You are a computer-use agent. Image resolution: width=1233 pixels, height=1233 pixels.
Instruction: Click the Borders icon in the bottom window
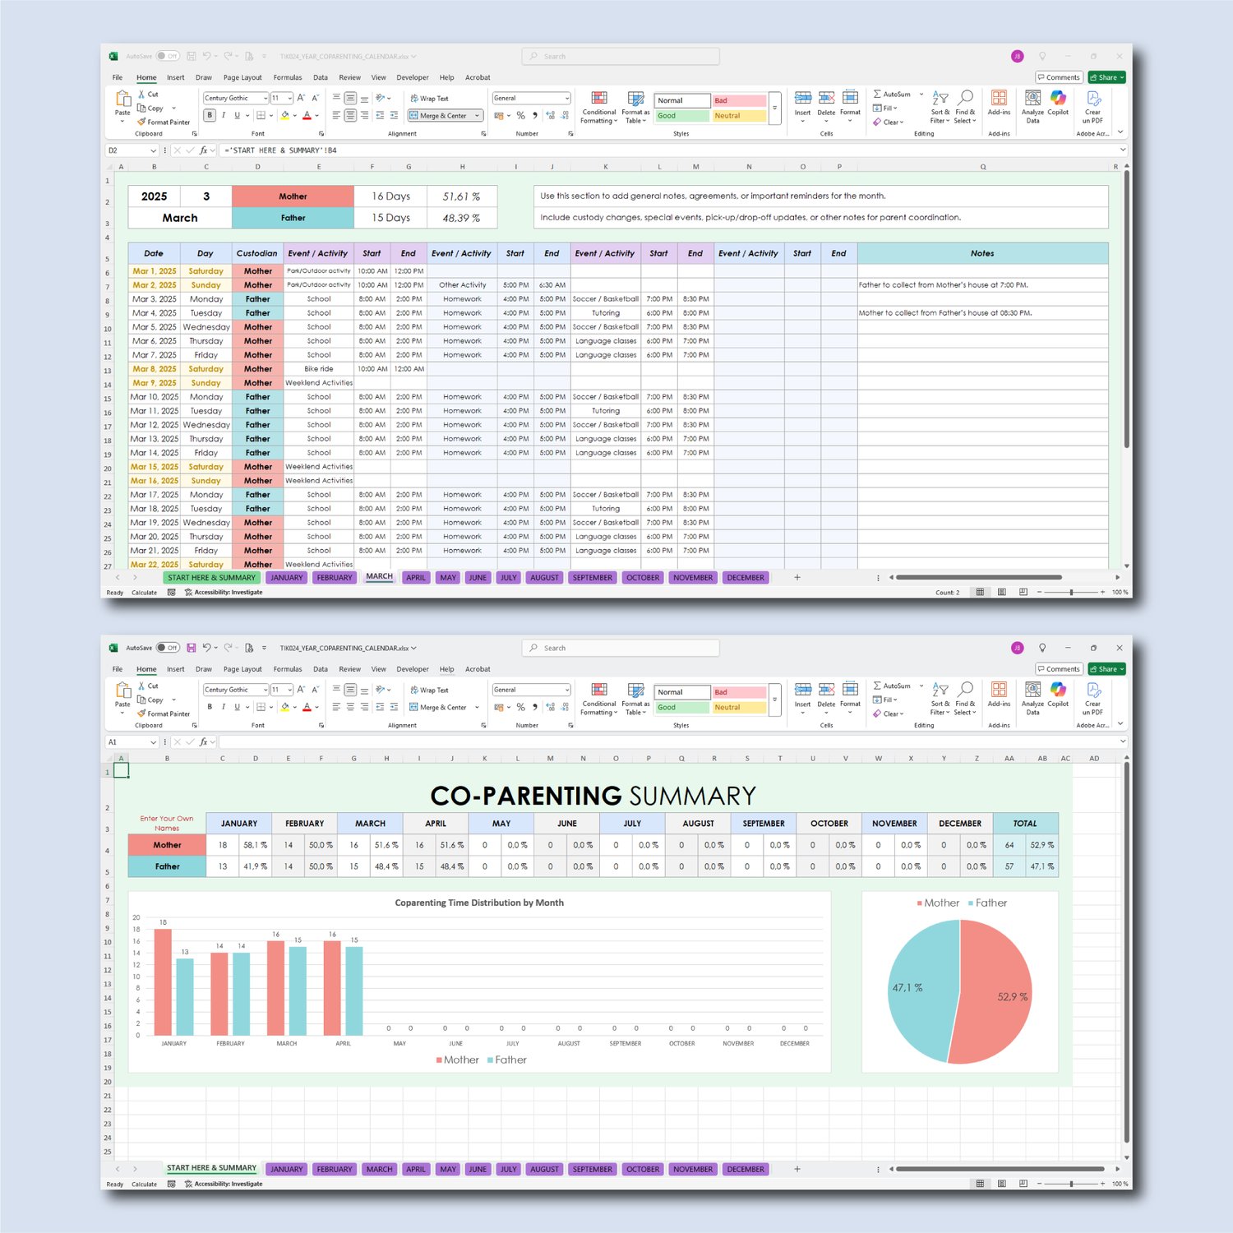(x=261, y=707)
